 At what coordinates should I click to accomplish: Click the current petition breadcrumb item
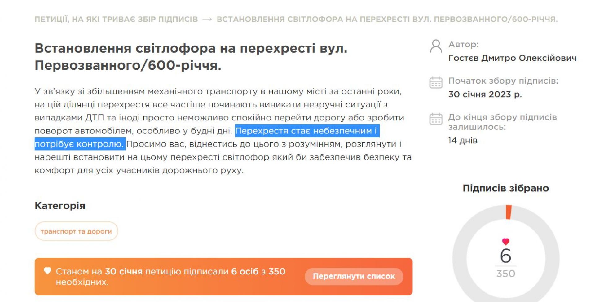387,20
